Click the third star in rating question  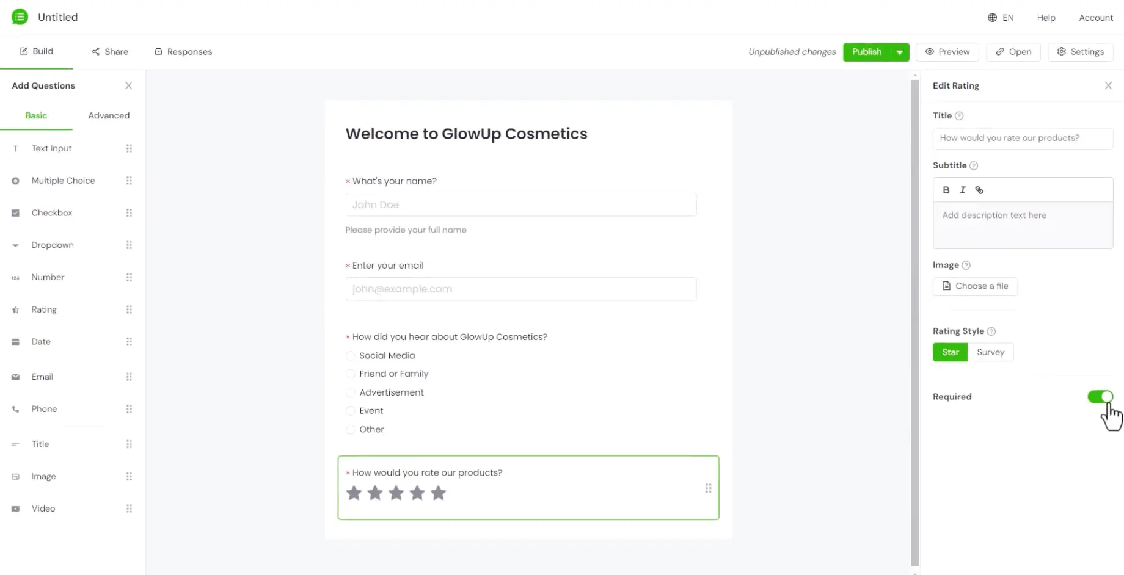click(396, 493)
